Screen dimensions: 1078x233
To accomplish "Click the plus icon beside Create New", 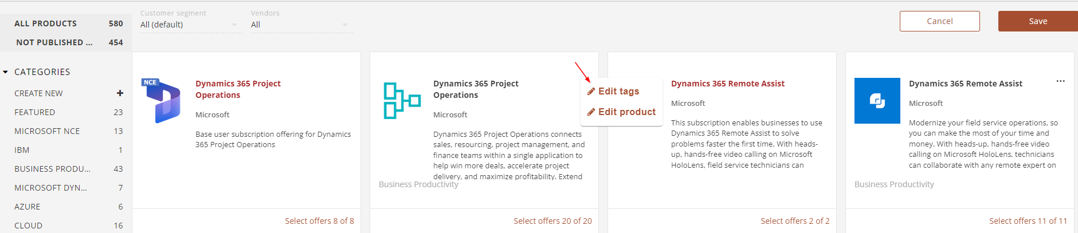I will 120,93.
